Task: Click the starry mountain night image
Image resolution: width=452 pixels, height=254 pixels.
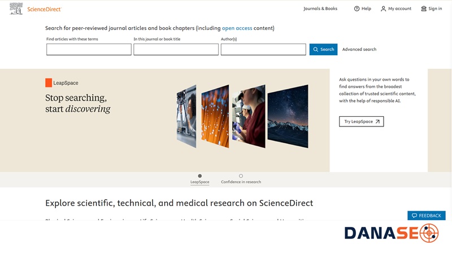Action: coord(288,116)
